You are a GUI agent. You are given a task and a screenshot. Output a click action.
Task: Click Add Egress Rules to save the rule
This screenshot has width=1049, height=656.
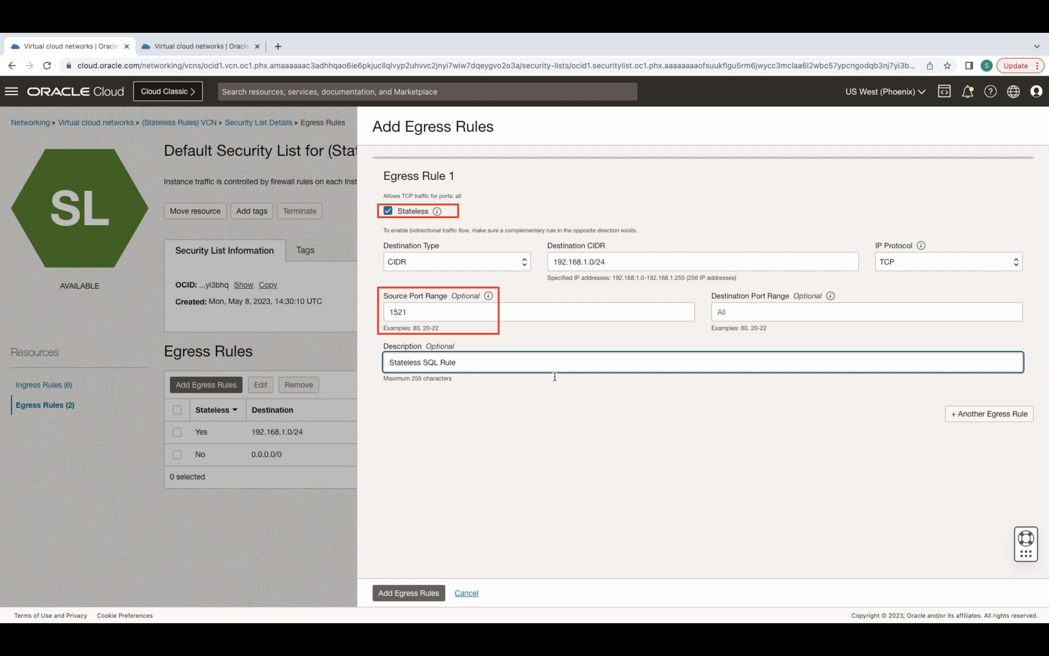(408, 593)
